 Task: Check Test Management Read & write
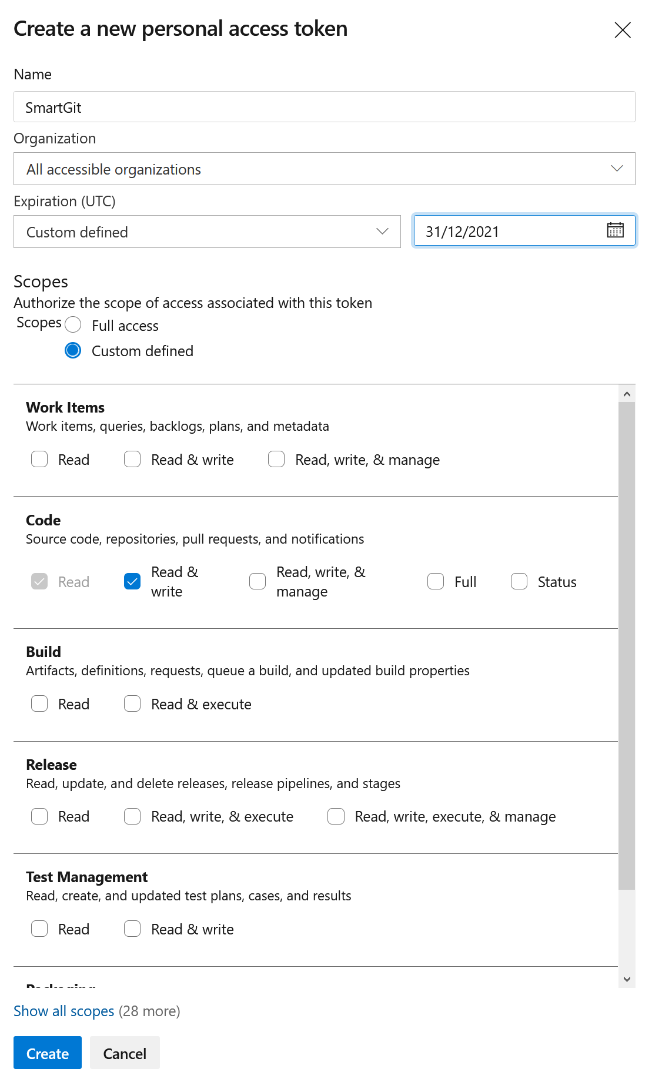pos(132,929)
